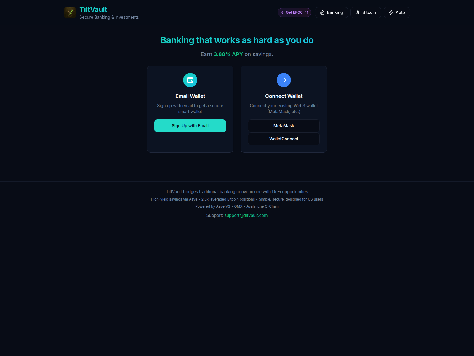Image resolution: width=474 pixels, height=356 pixels.
Task: Click the lightning bolt icon on the Auto tab
Action: tap(391, 12)
